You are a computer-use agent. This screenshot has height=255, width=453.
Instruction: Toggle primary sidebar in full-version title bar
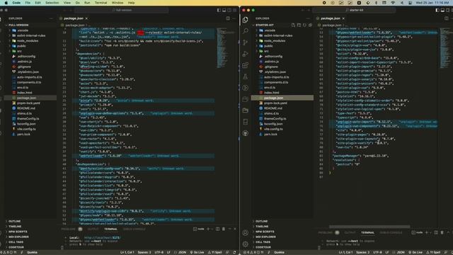[x=219, y=10]
